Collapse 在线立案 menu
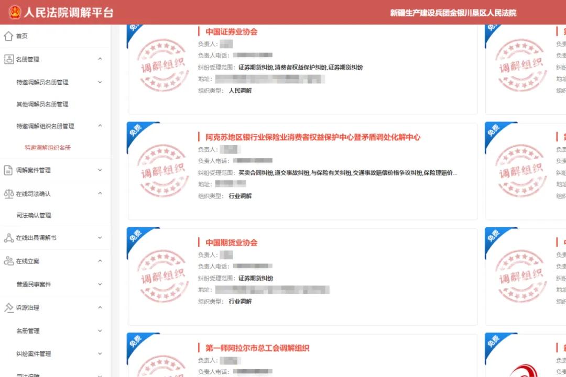The height and width of the screenshot is (377, 566). 100,261
